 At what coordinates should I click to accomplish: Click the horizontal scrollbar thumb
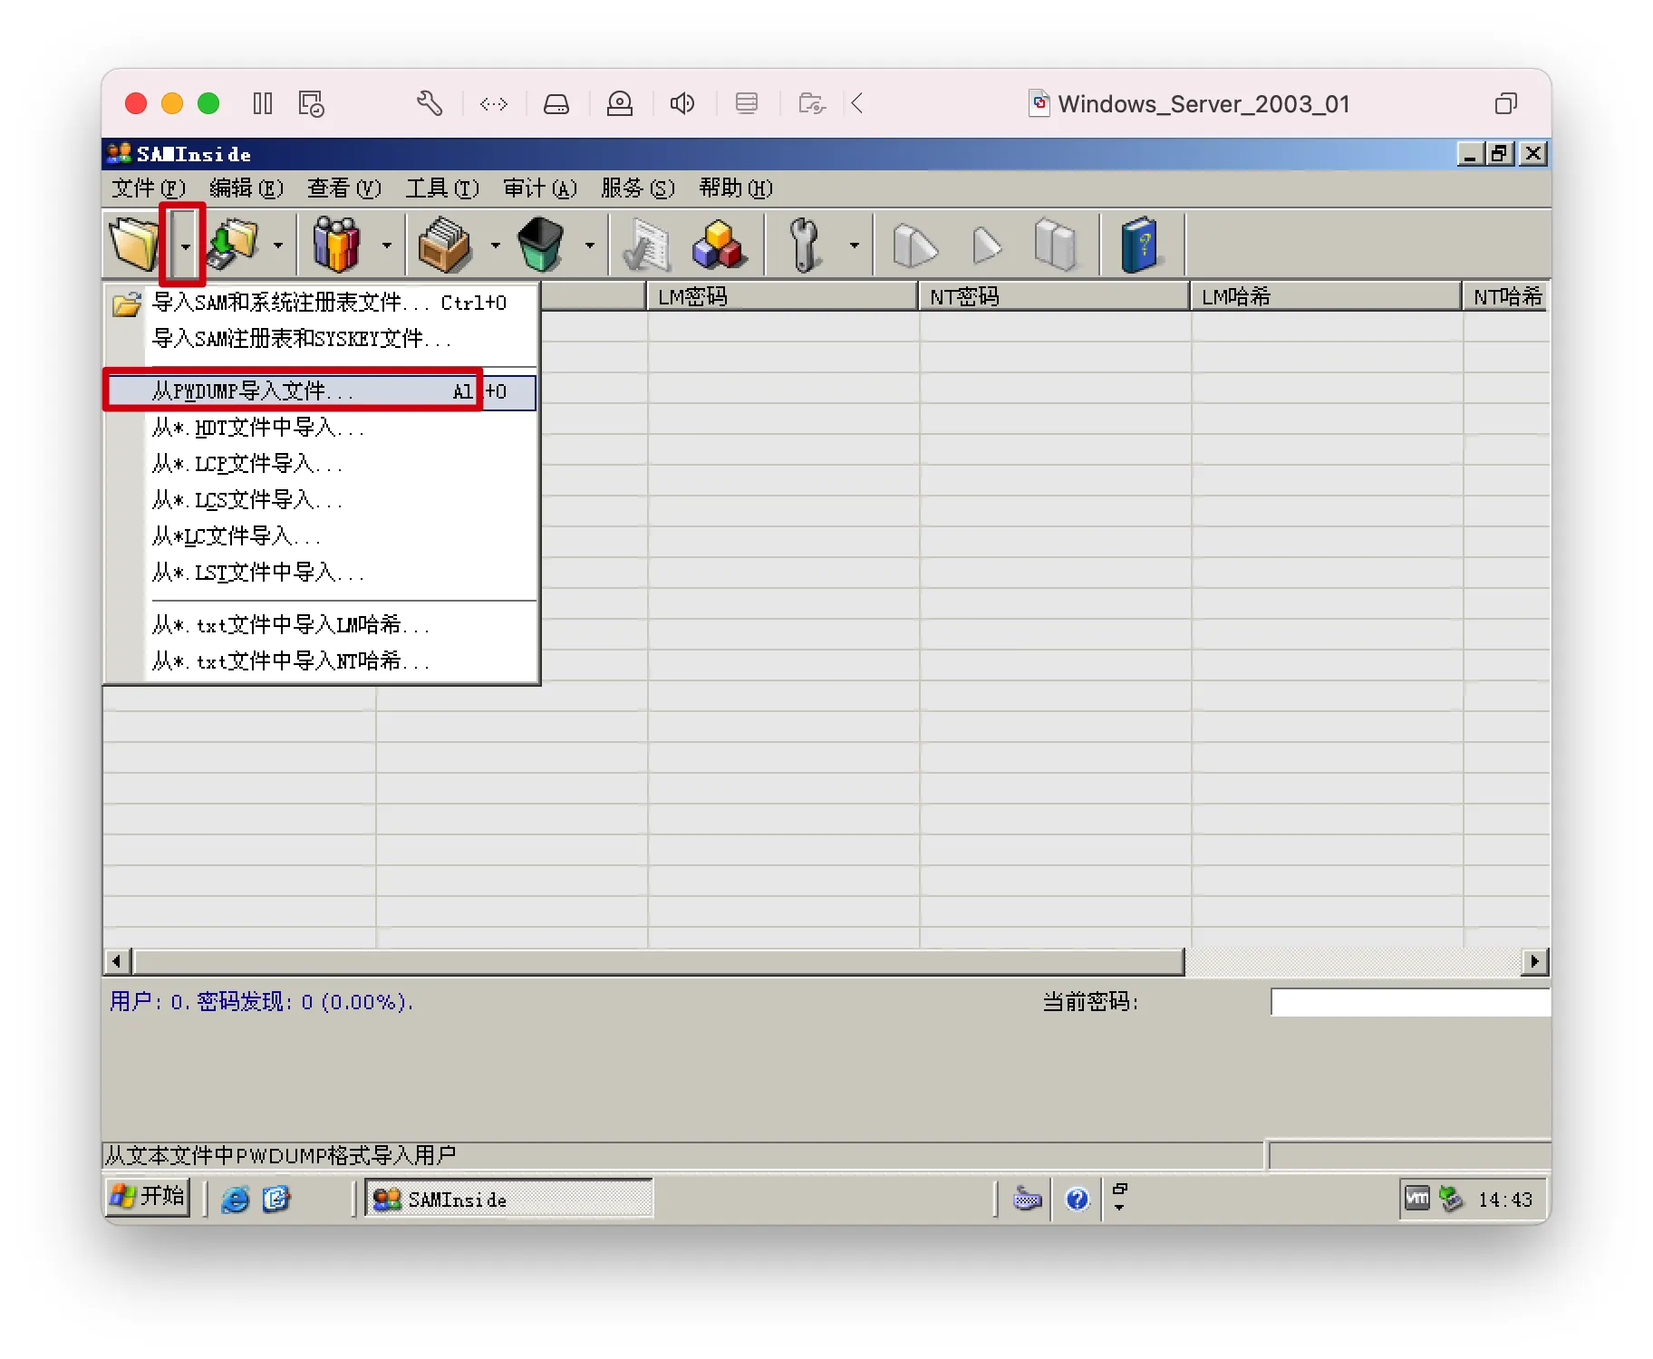click(x=659, y=960)
